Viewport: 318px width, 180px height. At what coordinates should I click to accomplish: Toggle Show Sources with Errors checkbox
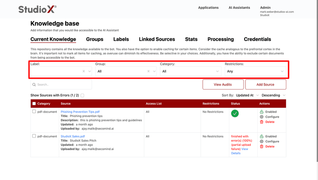point(82,95)
